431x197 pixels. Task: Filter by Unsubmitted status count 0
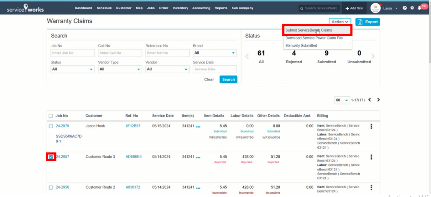tap(359, 57)
